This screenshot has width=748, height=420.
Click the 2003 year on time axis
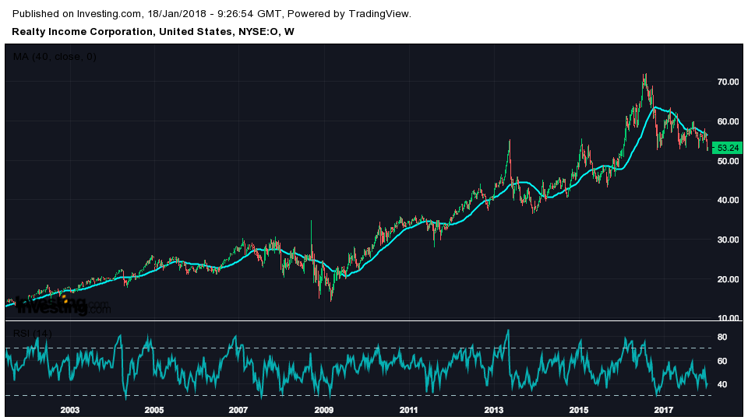[69, 410]
